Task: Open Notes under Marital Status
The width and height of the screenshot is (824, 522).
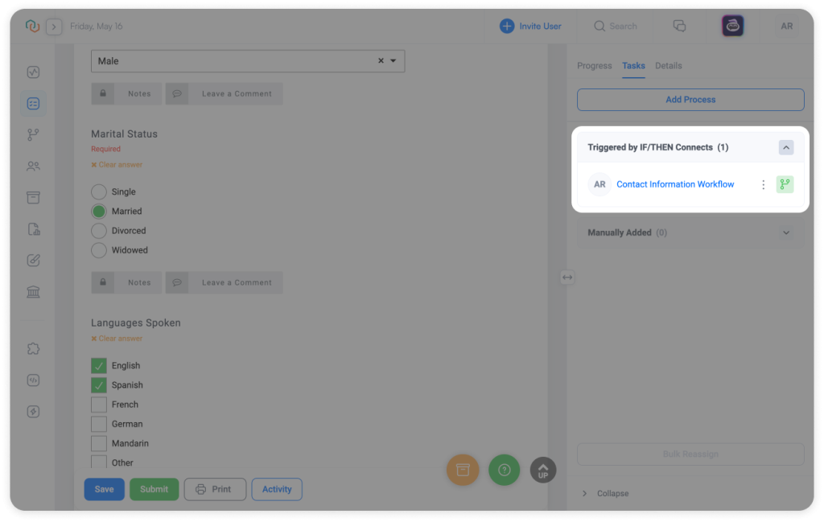Action: click(x=126, y=282)
